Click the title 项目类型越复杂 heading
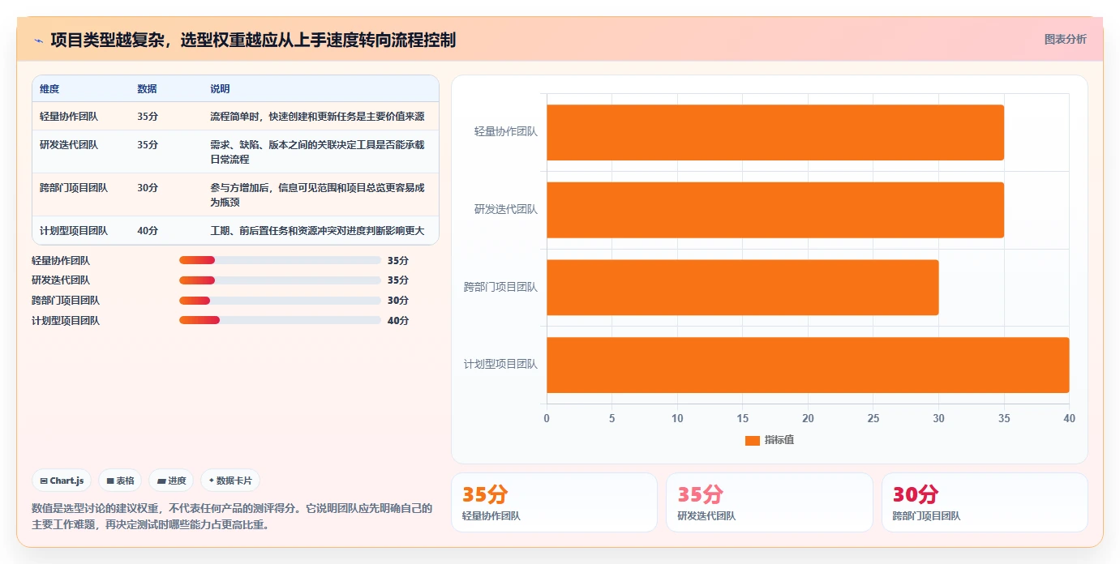 tap(253, 40)
